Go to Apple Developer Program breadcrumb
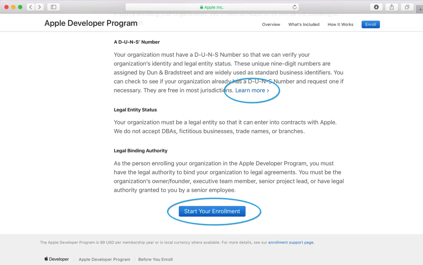This screenshot has height=265, width=423. (104, 259)
